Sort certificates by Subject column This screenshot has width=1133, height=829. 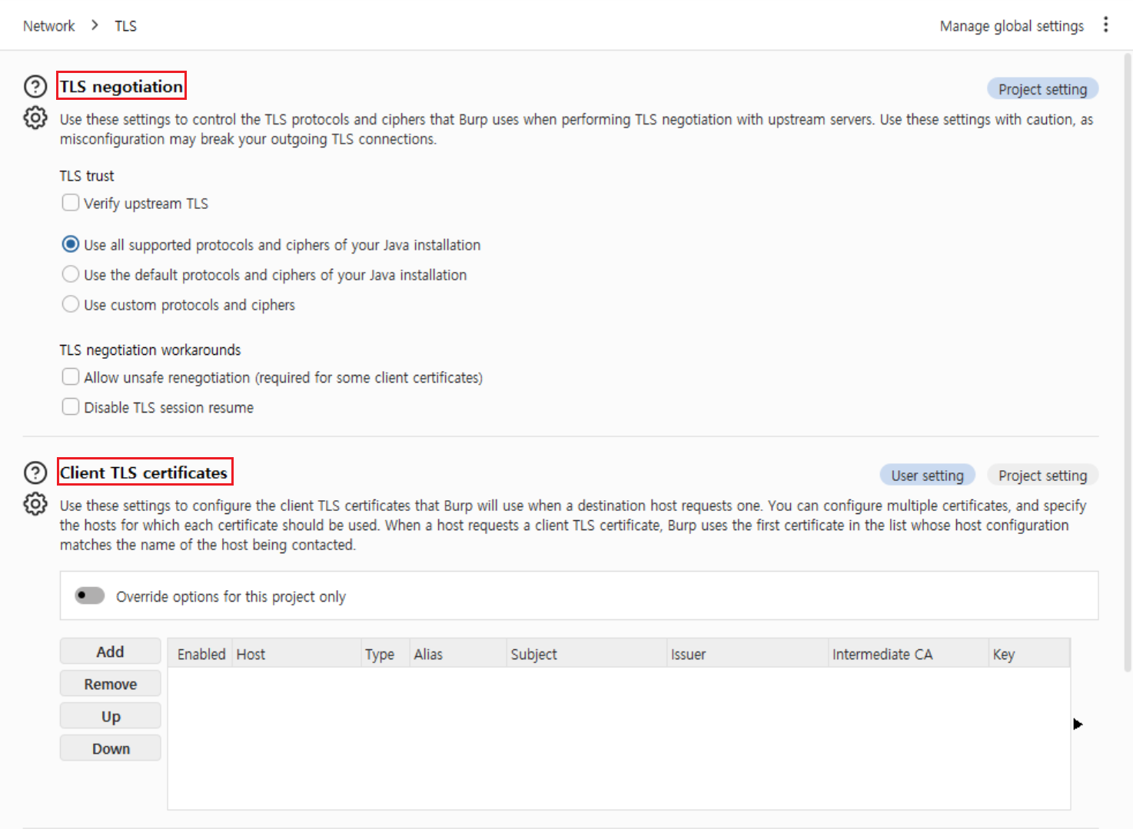point(587,654)
